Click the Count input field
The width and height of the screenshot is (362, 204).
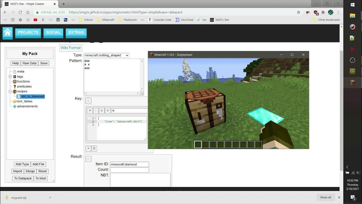pyautogui.click(x=129, y=170)
